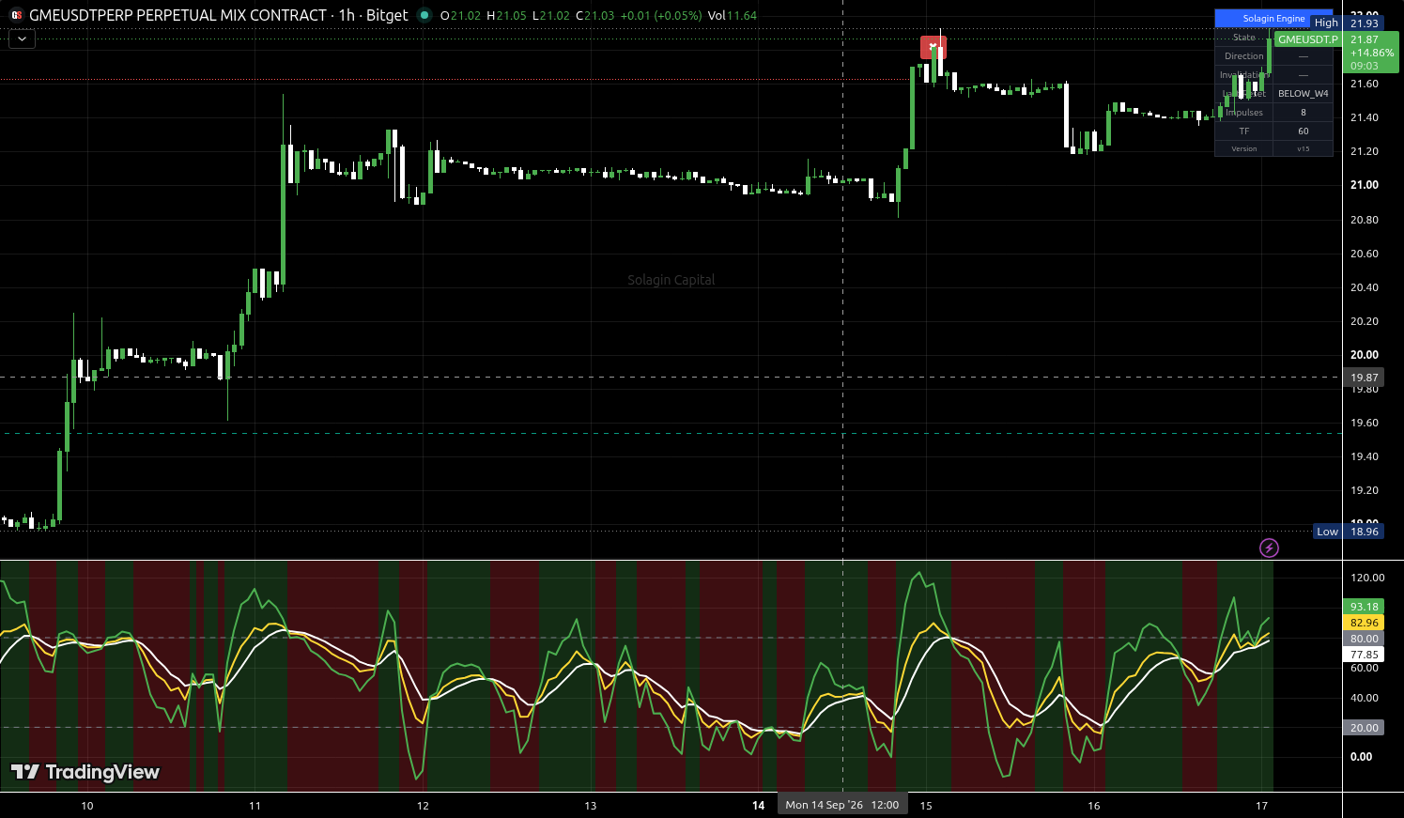Click the Mon 14 Sep '26 12:00 time label

tap(842, 805)
